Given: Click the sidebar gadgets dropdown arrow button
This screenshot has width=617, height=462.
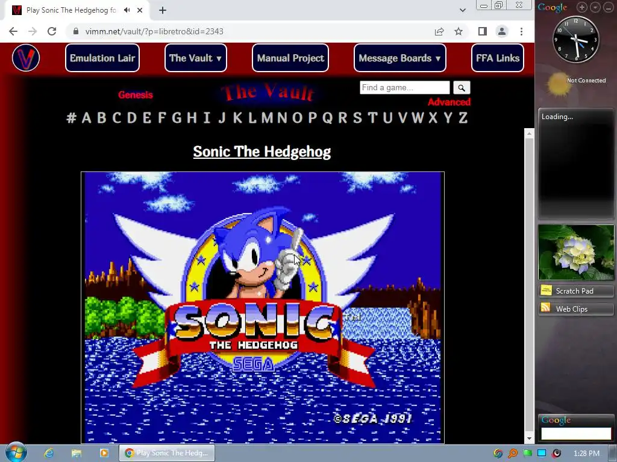Looking at the screenshot, I should (595, 7).
